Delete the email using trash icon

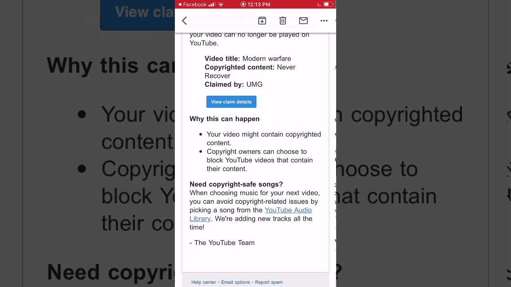point(283,21)
